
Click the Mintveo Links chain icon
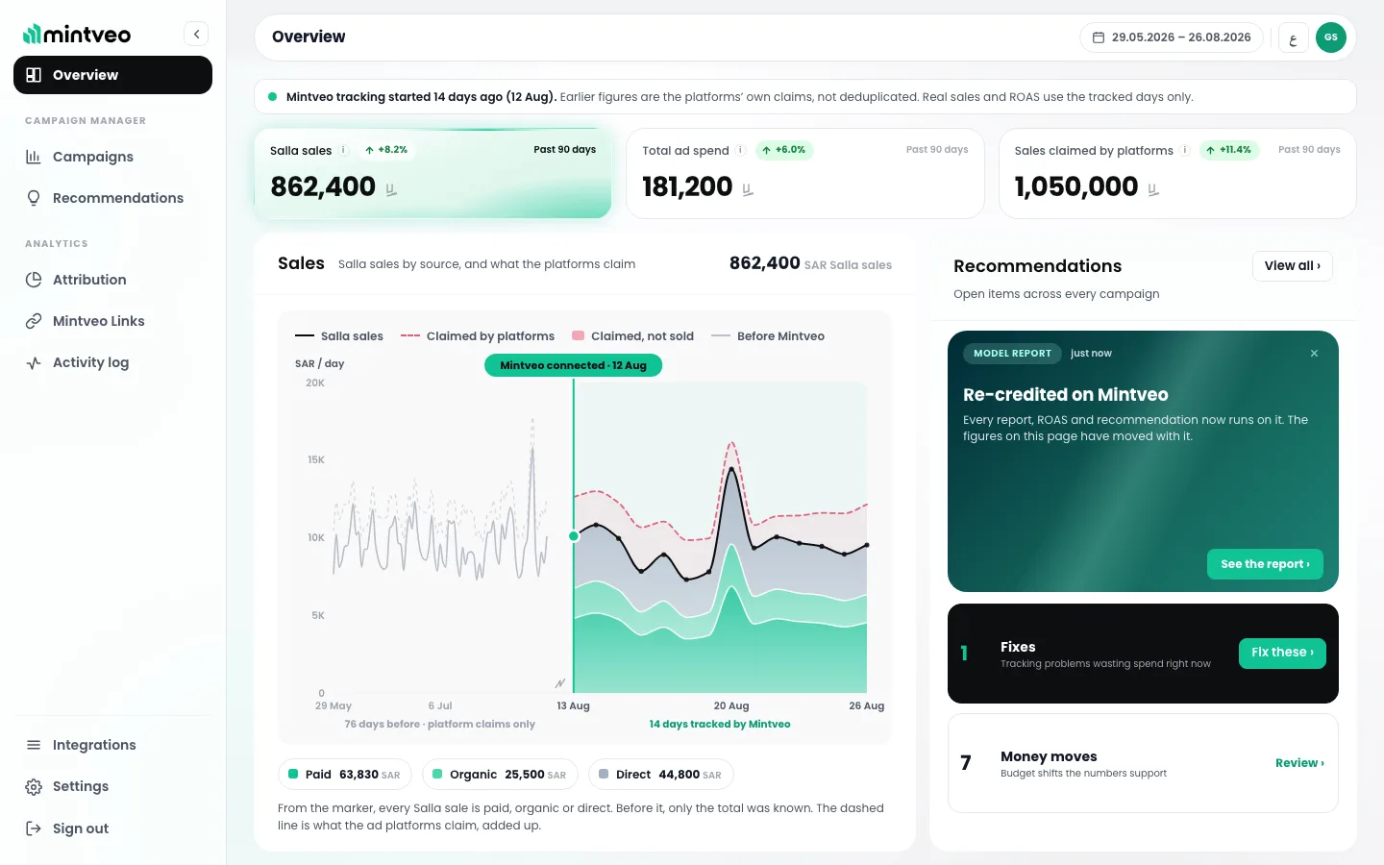[34, 321]
